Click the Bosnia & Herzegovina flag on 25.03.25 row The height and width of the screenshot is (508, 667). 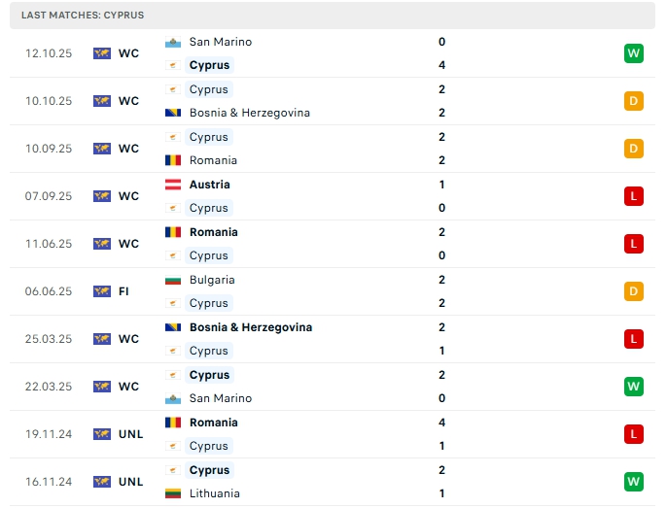pyautogui.click(x=173, y=327)
